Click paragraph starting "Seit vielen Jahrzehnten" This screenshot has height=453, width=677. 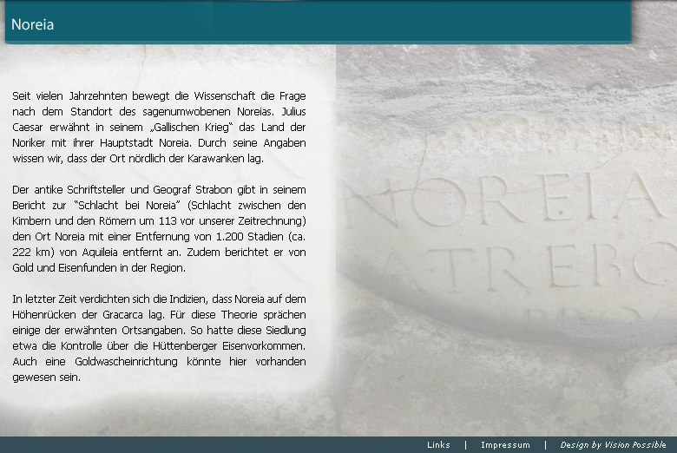pyautogui.click(x=159, y=127)
